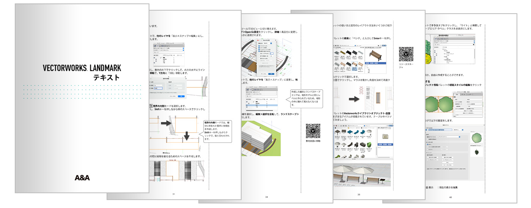Screen dimensions: 531x208
Task: Open the page numbered 48
Action: click(471, 108)
